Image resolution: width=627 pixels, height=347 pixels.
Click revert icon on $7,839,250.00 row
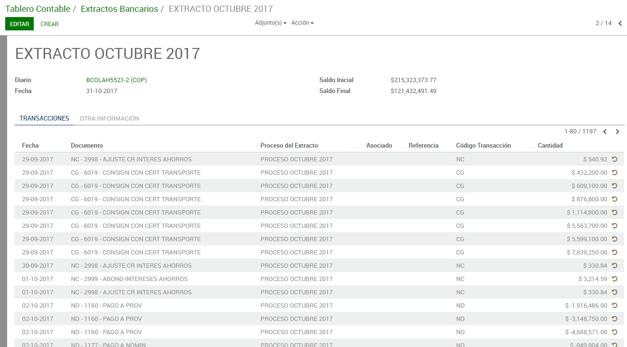tap(614, 253)
